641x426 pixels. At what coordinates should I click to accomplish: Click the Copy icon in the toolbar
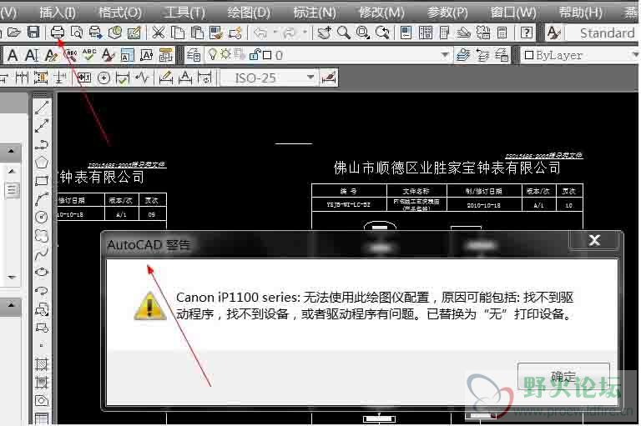click(x=177, y=33)
